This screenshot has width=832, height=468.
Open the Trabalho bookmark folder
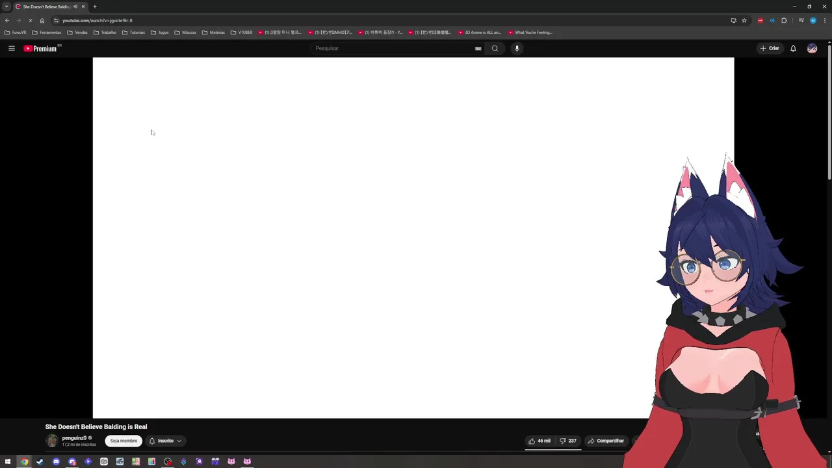tap(105, 32)
